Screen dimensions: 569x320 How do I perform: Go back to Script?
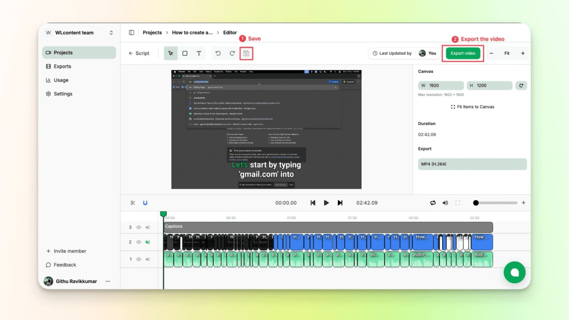coord(139,53)
